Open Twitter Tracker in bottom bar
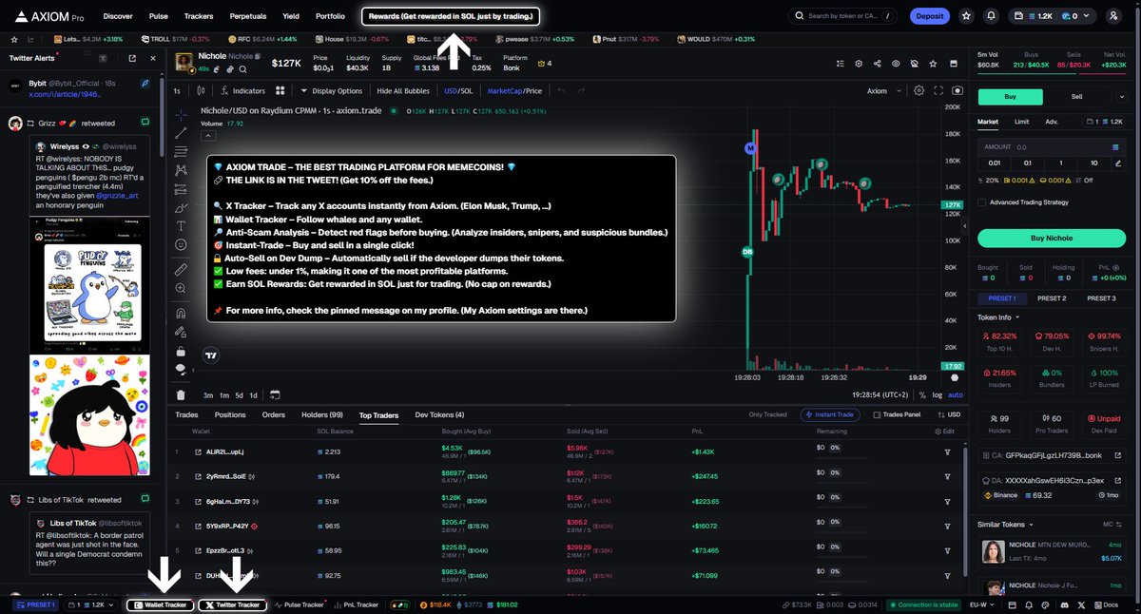This screenshot has width=1141, height=614. tap(232, 604)
